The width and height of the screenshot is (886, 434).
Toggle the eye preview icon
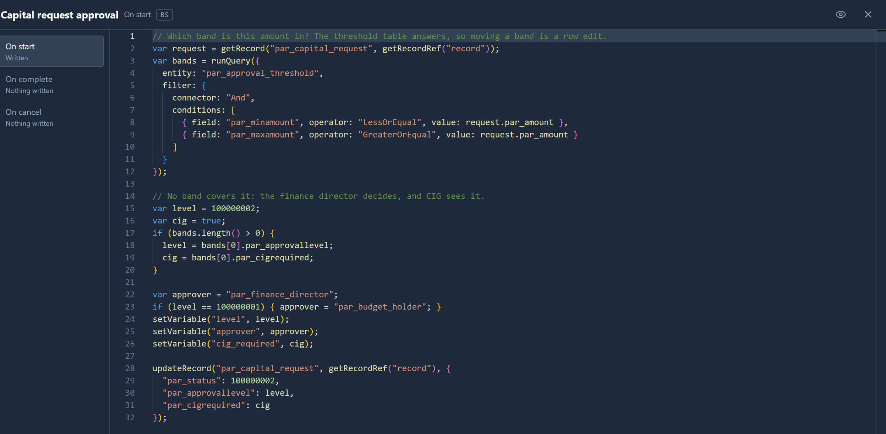[x=841, y=14]
